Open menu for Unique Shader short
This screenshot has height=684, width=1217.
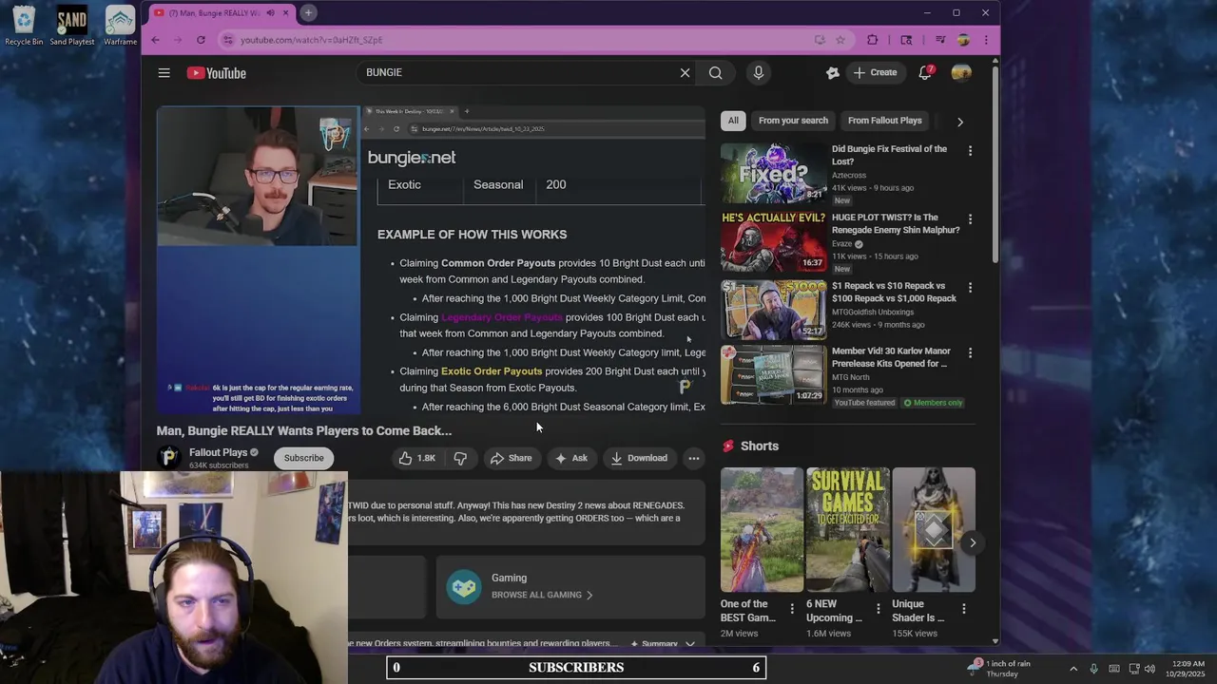tap(963, 609)
